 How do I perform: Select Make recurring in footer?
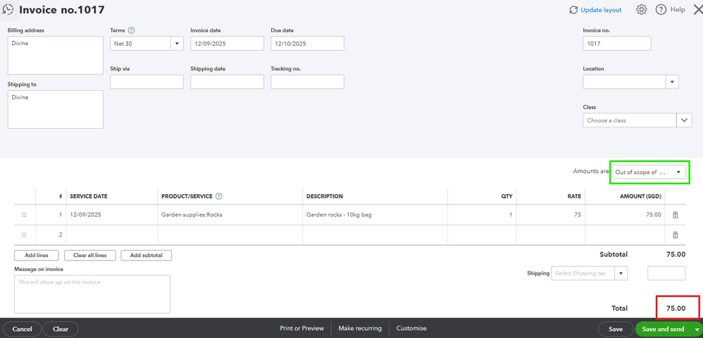[x=360, y=329]
